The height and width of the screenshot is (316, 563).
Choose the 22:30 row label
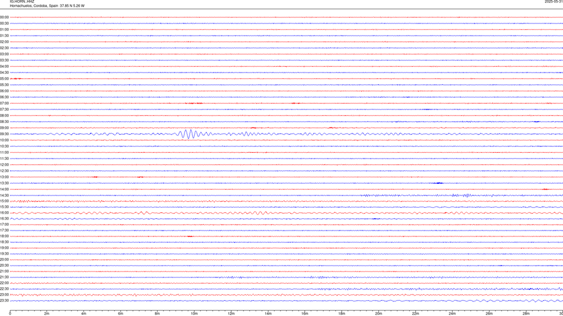[4, 288]
